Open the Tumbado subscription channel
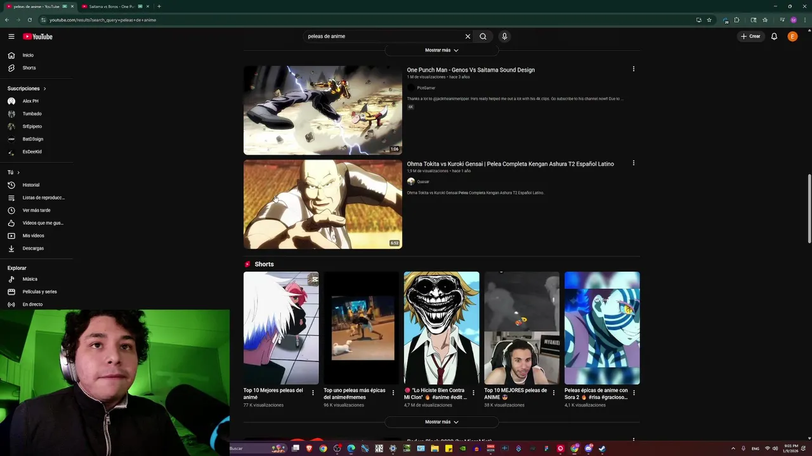Image resolution: width=812 pixels, height=456 pixels. click(x=37, y=114)
